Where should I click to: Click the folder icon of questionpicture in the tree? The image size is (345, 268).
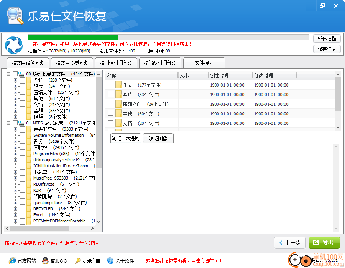29,203
